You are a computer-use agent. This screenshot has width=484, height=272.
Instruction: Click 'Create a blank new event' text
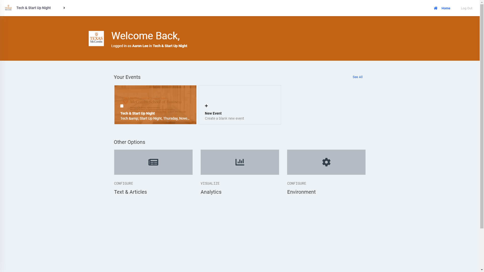[224, 118]
